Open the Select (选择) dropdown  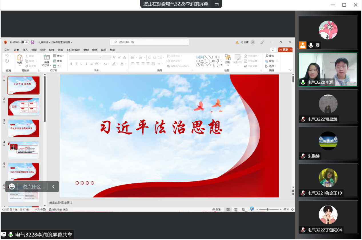pyautogui.click(x=271, y=66)
